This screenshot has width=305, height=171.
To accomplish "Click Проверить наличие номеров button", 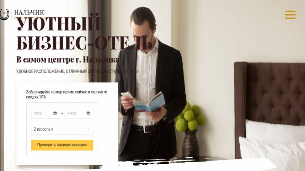I will tap(62, 145).
